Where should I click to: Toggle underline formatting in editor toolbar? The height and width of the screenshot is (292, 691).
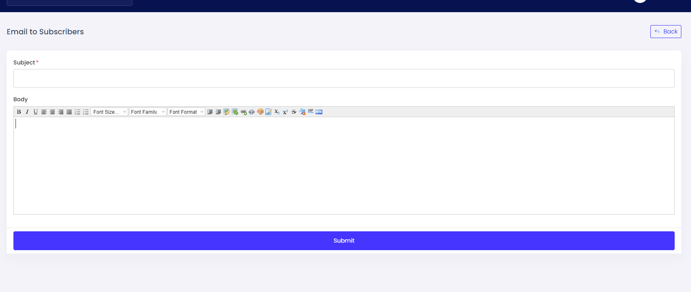click(x=36, y=112)
